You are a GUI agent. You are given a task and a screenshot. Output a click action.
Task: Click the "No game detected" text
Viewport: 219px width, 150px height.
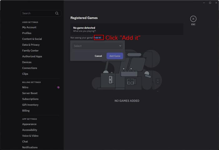tap(84, 28)
